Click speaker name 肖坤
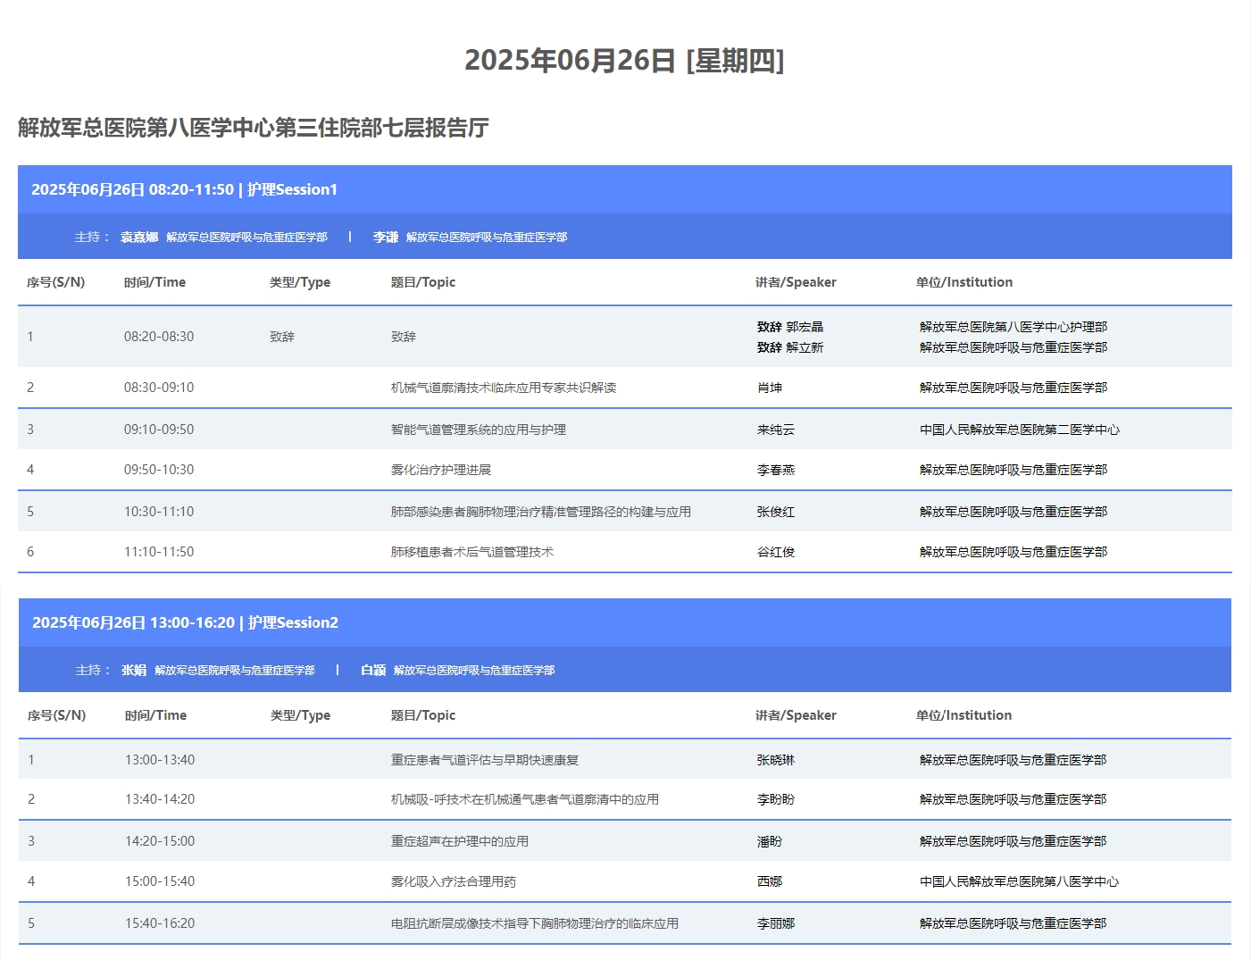This screenshot has height=960, width=1251. coord(770,388)
